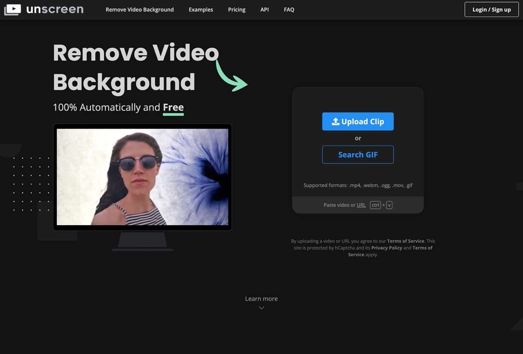Click the upload icon on Upload Clip
Viewport: 523px width, 354px height.
[335, 121]
